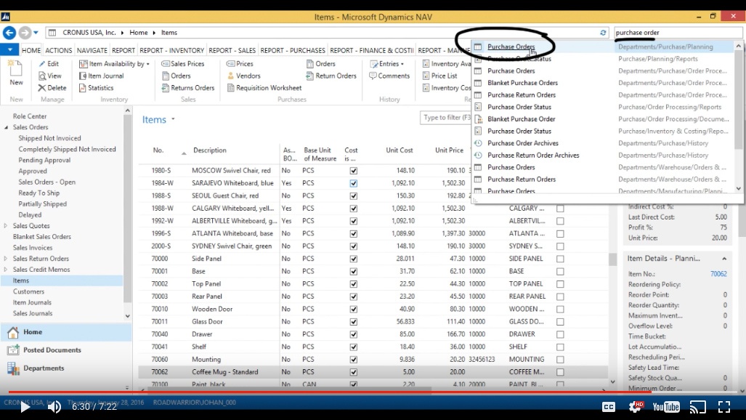The width and height of the screenshot is (746, 420).
Task: Open purchase Return Orders in ribbon
Action: tap(331, 76)
